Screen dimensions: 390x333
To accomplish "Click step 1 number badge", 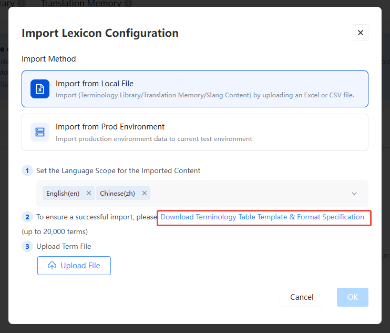I will (x=27, y=171).
